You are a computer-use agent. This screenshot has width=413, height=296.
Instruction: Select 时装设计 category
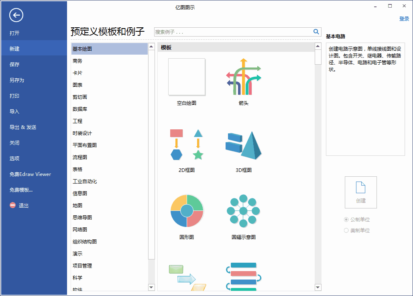109,133
